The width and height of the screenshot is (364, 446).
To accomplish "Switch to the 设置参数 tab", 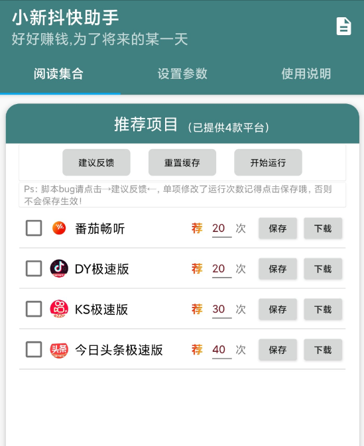I will tap(182, 74).
